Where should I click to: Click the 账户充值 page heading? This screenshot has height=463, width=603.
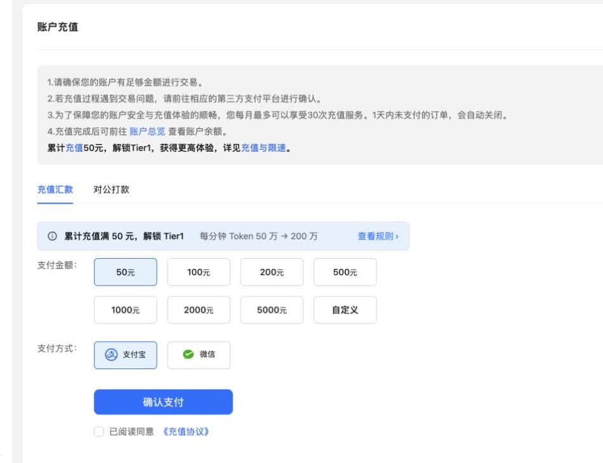pos(58,27)
